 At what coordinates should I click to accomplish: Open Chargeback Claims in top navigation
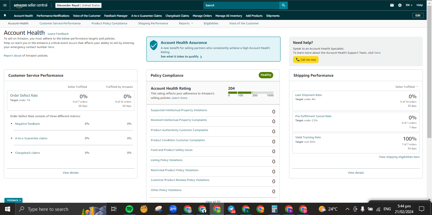(177, 16)
